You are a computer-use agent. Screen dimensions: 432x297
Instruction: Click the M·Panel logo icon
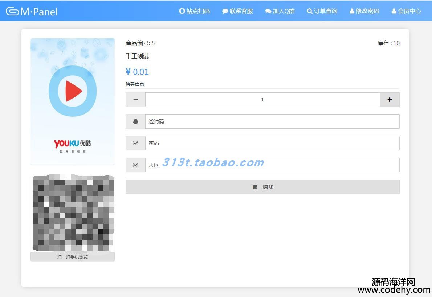tap(12, 12)
